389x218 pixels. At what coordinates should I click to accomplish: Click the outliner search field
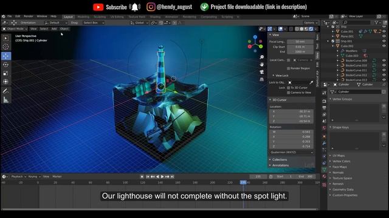pyautogui.click(x=357, y=22)
